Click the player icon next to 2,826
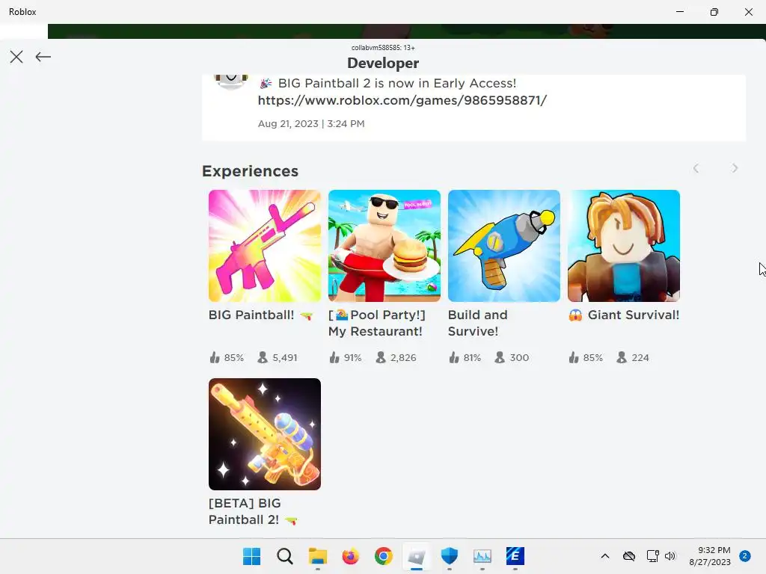This screenshot has height=574, width=766. click(381, 357)
